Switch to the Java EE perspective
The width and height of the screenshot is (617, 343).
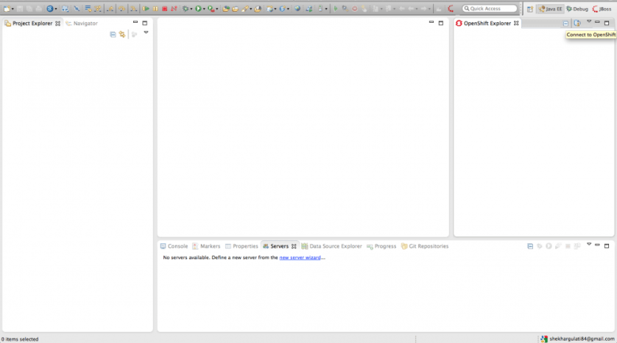[x=550, y=9]
